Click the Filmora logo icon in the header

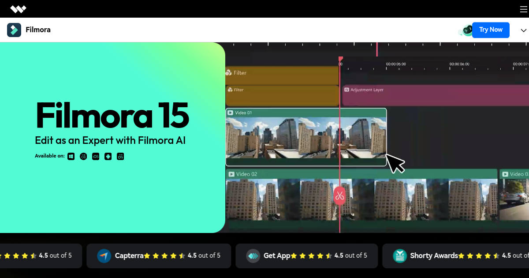[x=14, y=30]
